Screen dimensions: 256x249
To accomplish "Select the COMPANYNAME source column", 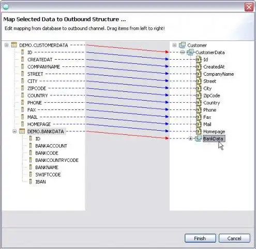I will (43, 67).
